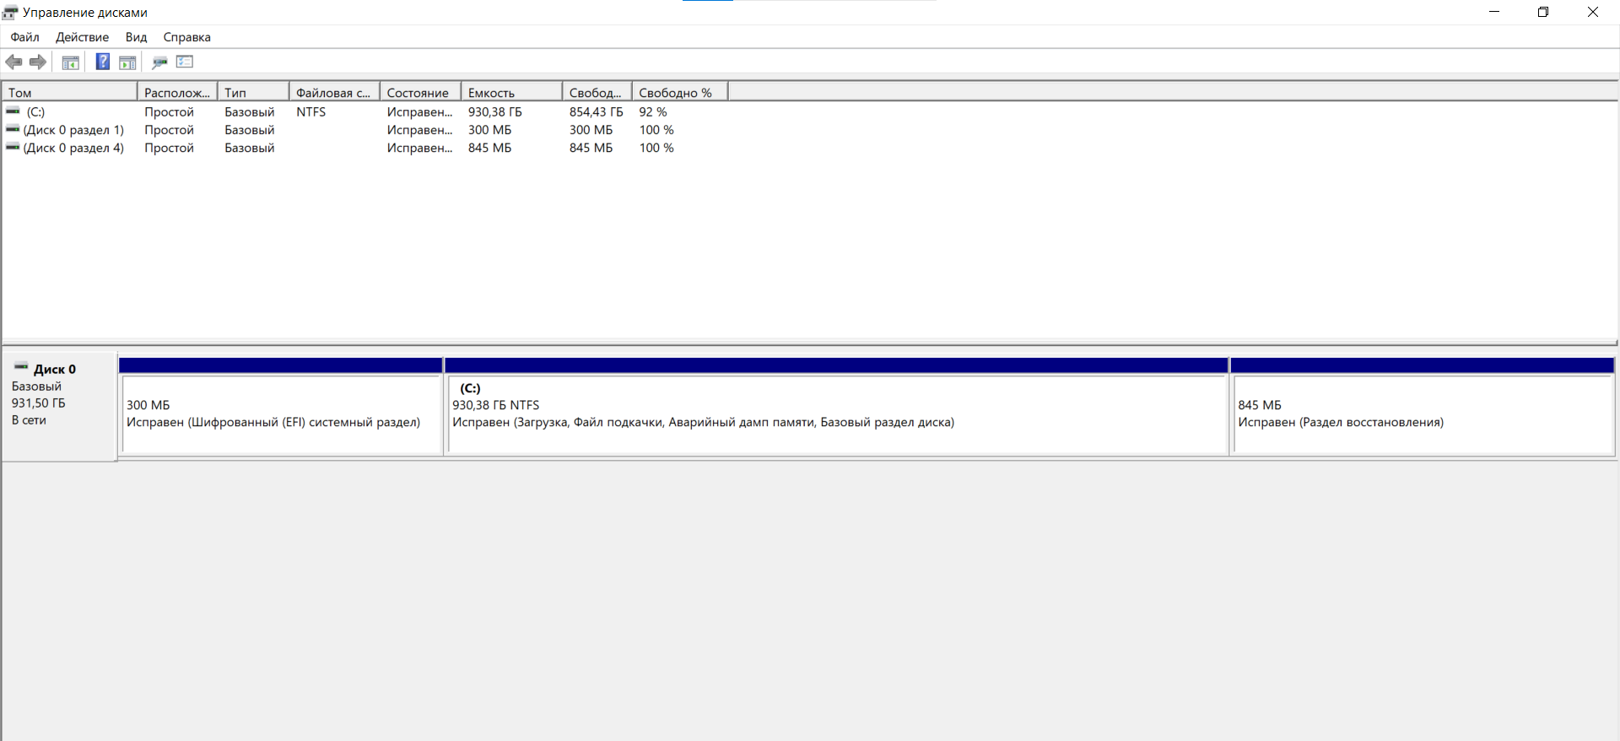Open the Действие menu
Image resolution: width=1620 pixels, height=741 pixels.
coord(82,37)
